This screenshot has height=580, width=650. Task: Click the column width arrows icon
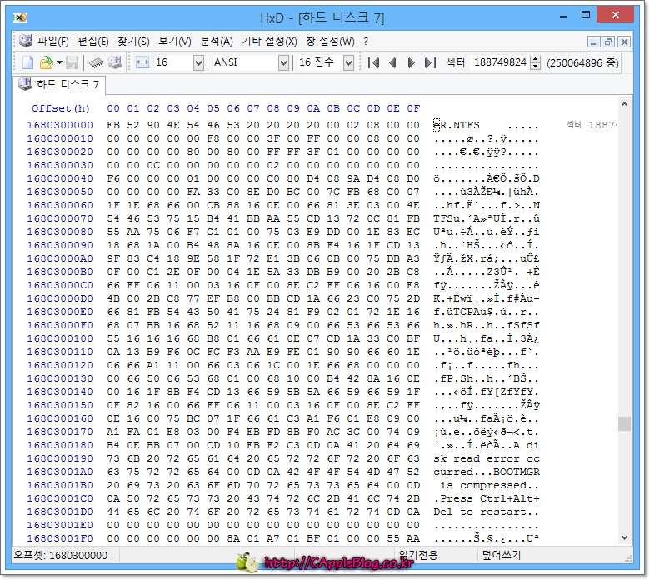point(142,62)
